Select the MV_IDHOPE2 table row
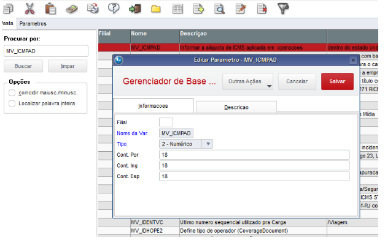The image size is (385, 243). 238,231
